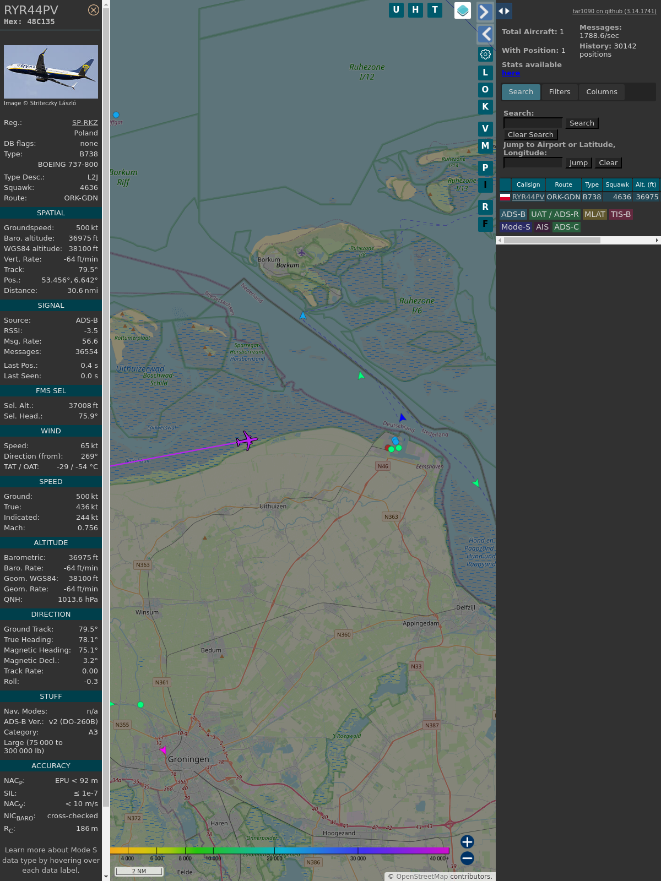Zoom out the map with minus button

(x=467, y=858)
